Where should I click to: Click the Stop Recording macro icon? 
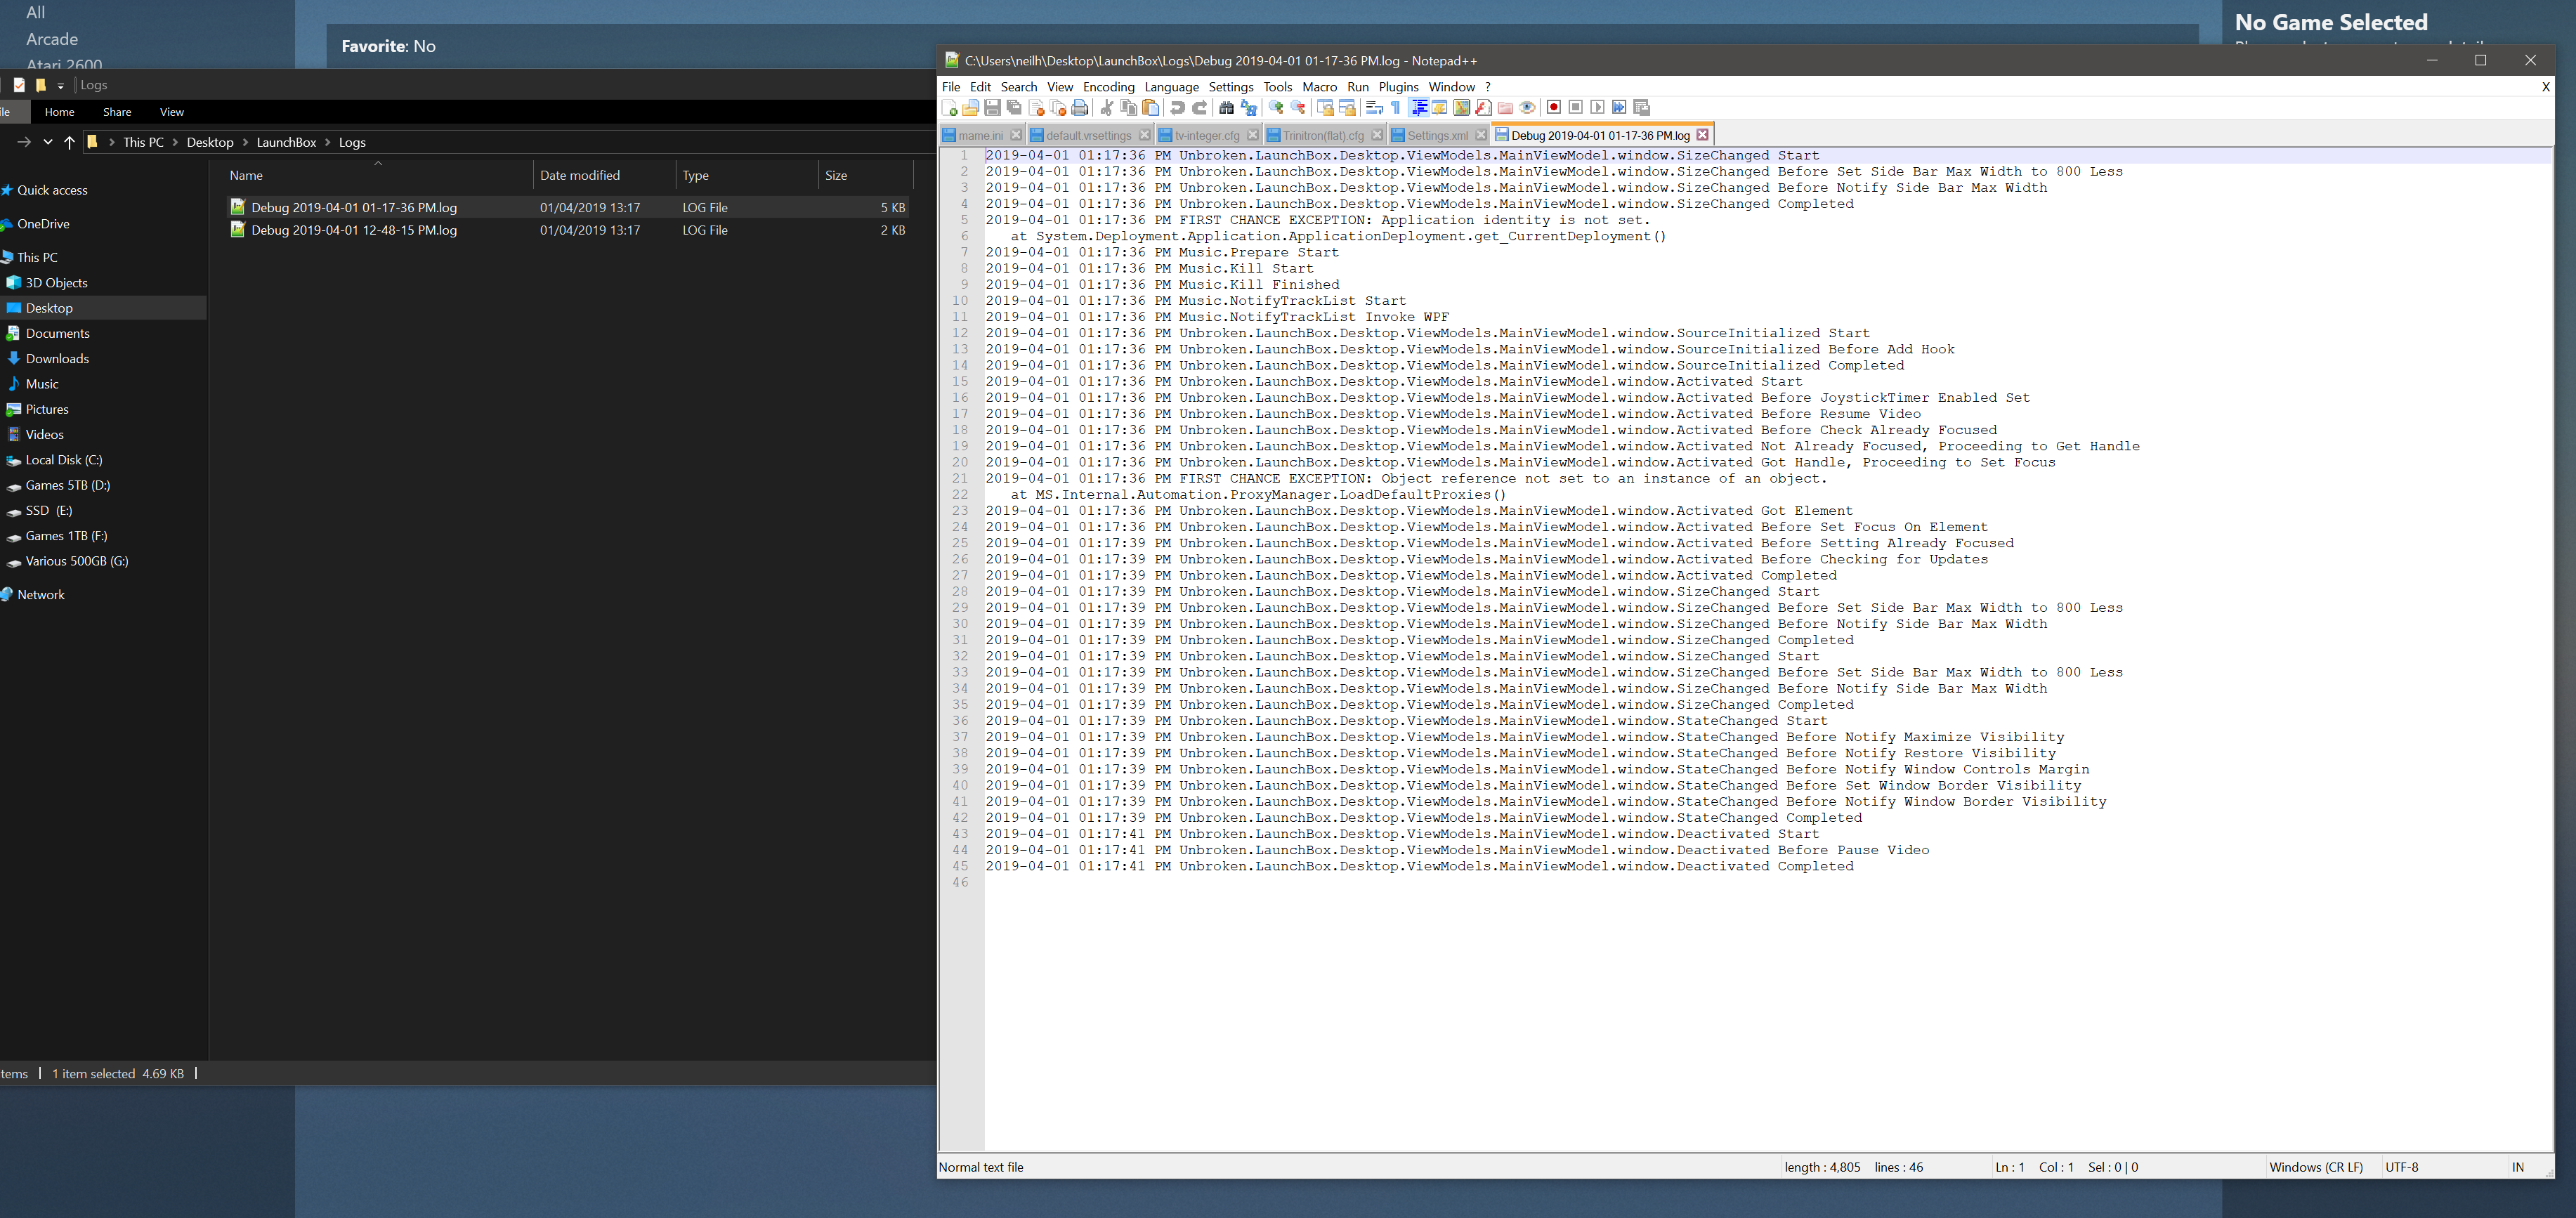pos(1576,108)
